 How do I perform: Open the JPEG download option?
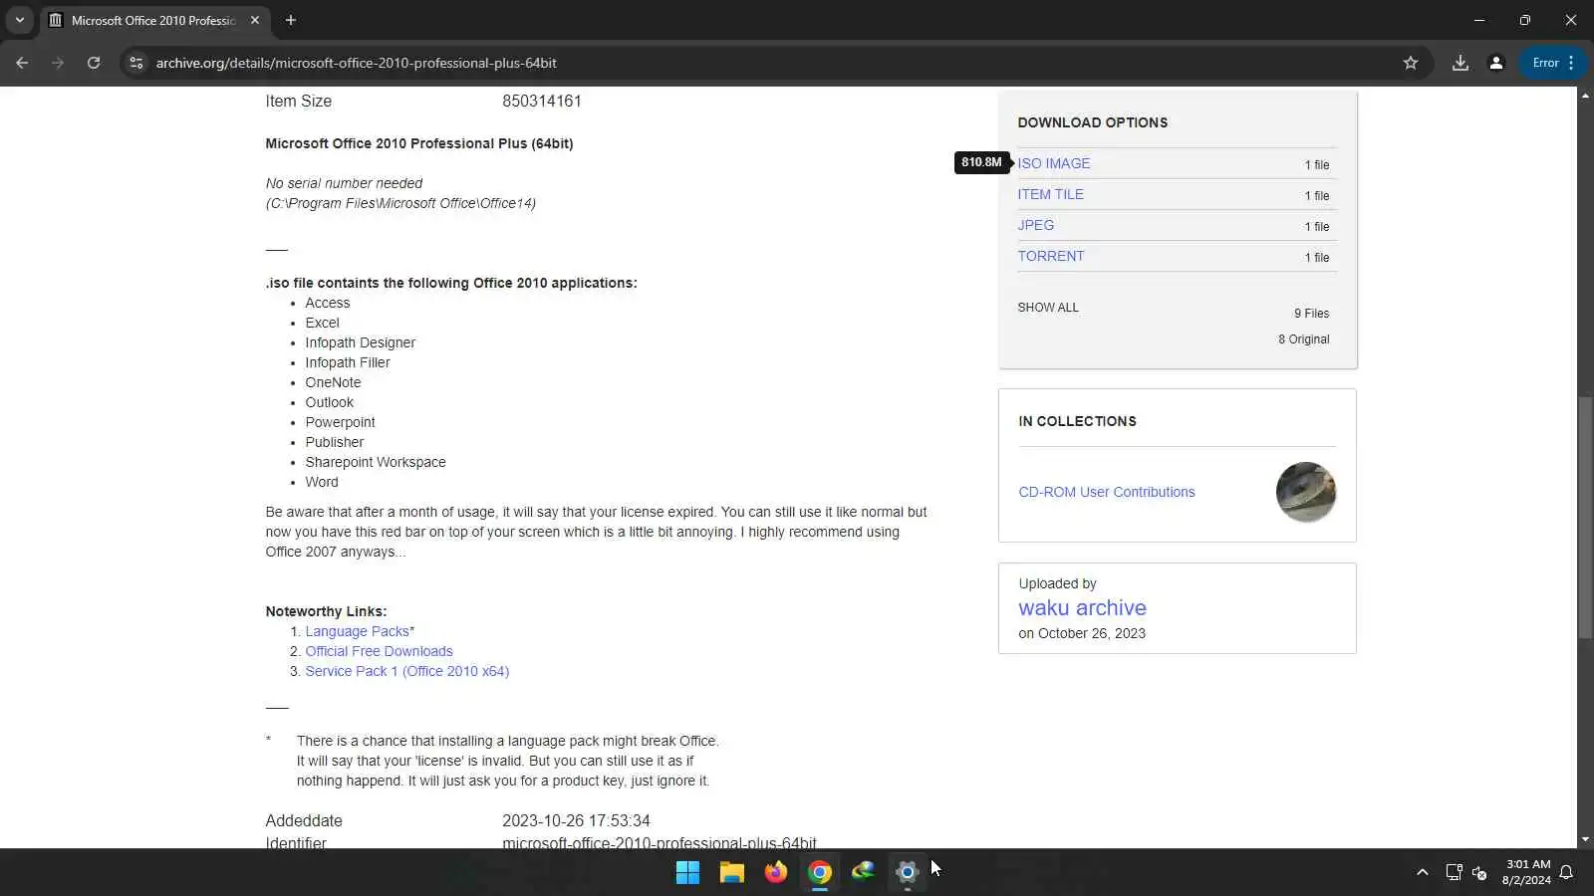tap(1035, 225)
